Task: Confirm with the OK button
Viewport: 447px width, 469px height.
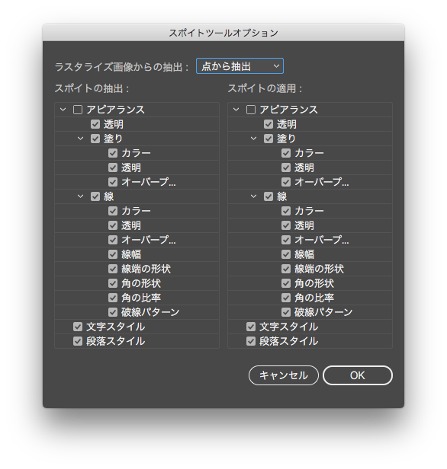Action: click(358, 375)
